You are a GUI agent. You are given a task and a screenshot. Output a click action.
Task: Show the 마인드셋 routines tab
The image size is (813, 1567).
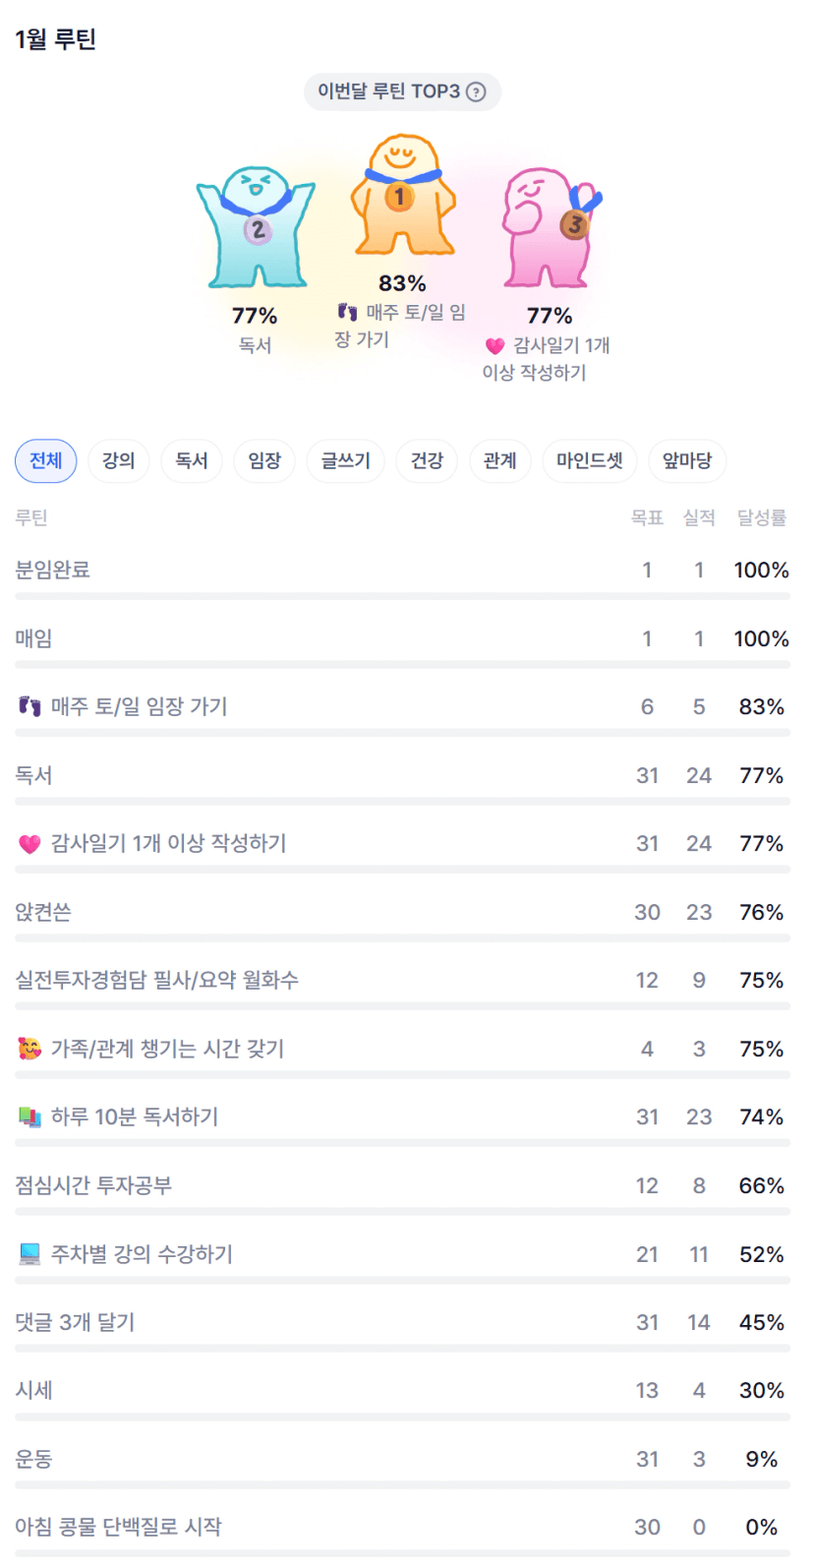coord(589,460)
